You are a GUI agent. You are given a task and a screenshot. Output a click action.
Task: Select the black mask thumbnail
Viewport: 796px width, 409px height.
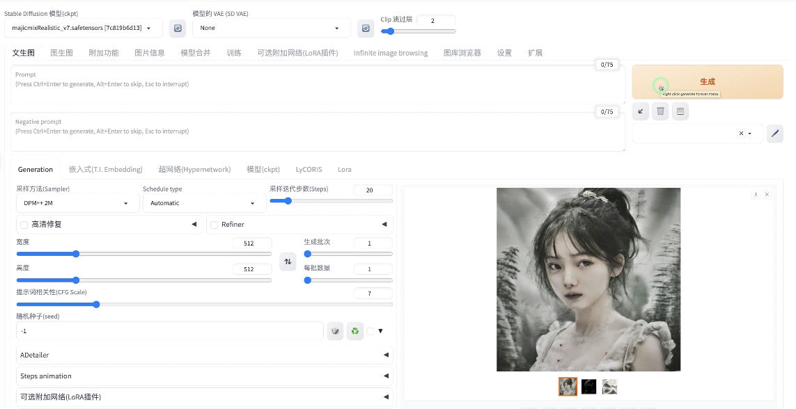[589, 387]
